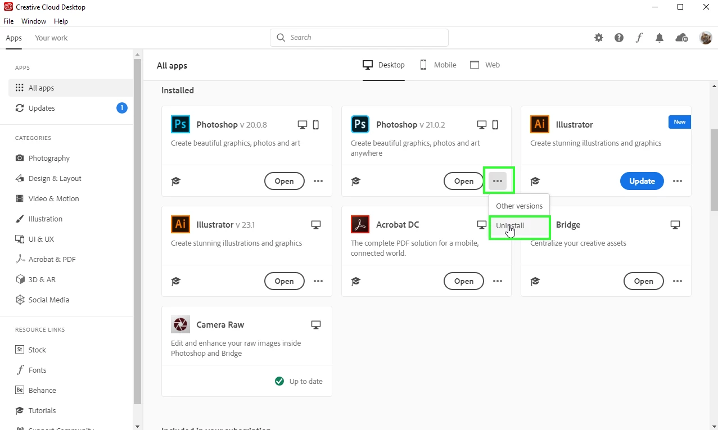The height and width of the screenshot is (430, 718).
Task: Open the settings gear icon
Action: [599, 38]
